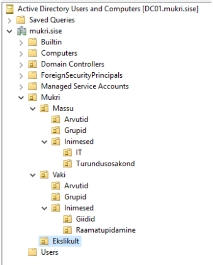This screenshot has width=213, height=265.
Task: Select ForeignSecurityPrincipals in the tree
Action: pyautogui.click(x=82, y=75)
